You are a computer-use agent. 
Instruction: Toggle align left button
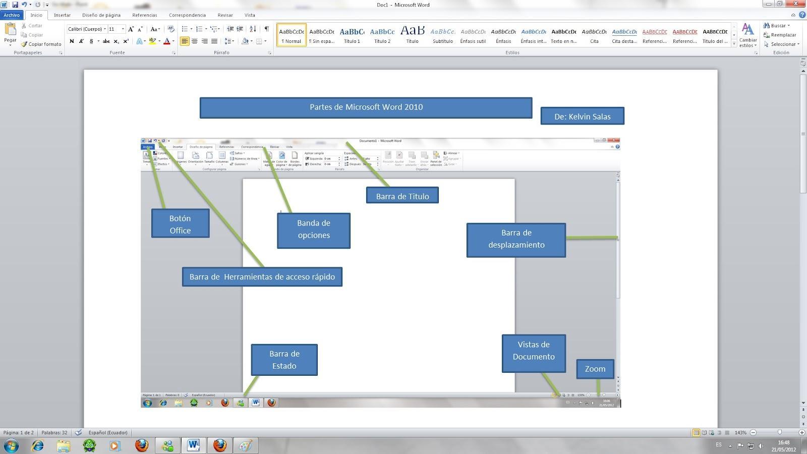click(x=185, y=41)
